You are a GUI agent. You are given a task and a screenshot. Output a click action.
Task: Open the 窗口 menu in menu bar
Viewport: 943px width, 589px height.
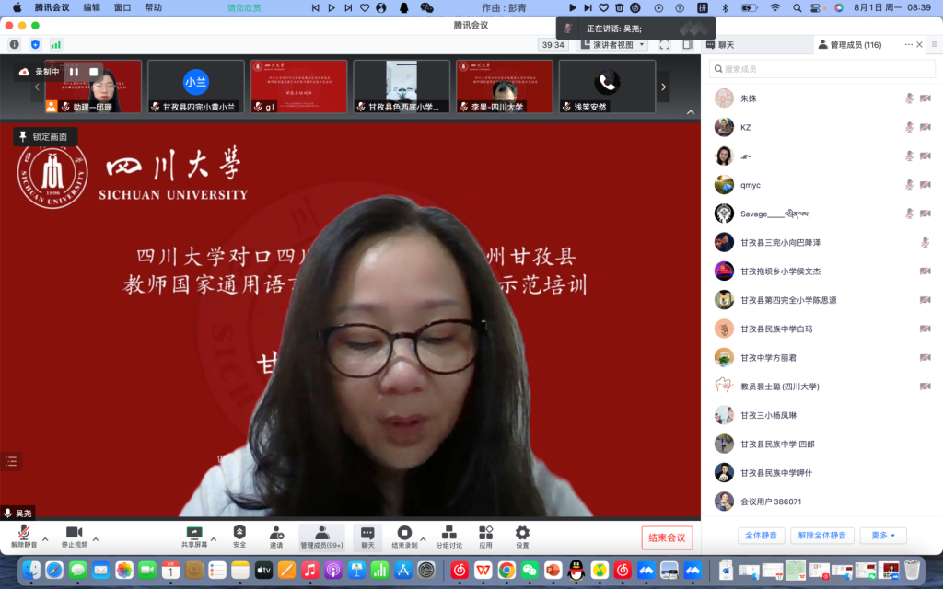(x=122, y=7)
